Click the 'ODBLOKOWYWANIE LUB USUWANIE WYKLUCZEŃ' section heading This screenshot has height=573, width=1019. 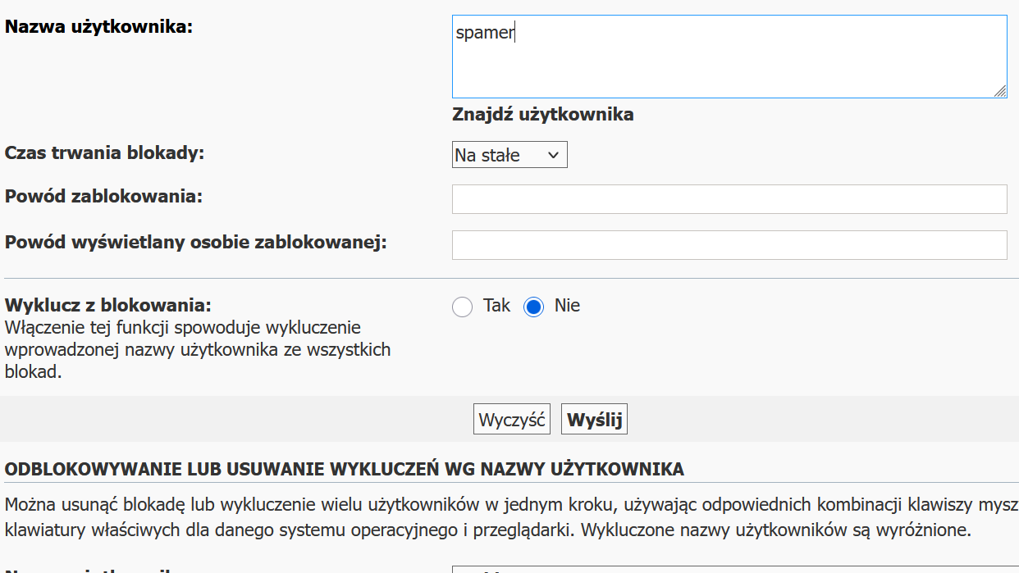pyautogui.click(x=345, y=470)
